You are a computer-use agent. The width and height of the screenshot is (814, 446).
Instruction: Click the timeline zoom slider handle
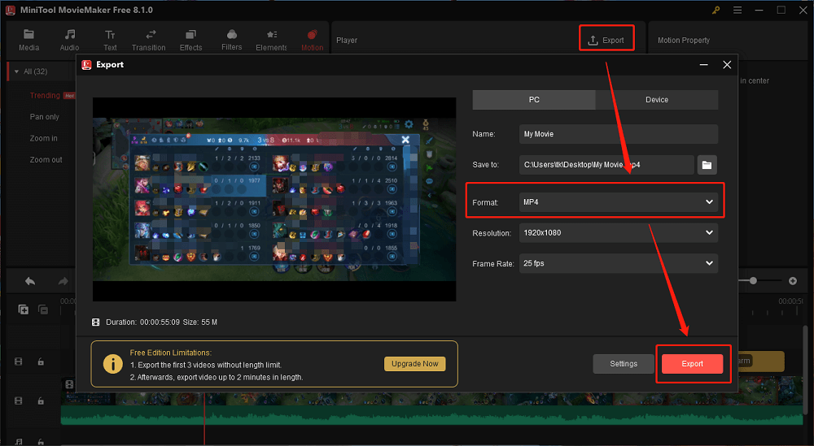pos(753,281)
